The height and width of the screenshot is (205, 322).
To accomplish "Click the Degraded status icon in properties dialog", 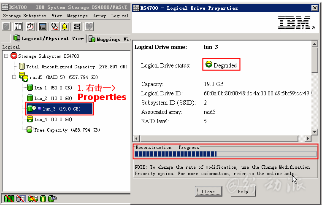I will tap(208, 64).
